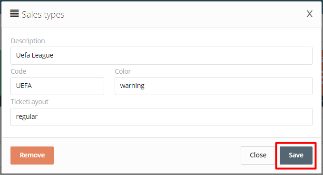Focus the Description field containing Uefa League
This screenshot has height=175, width=323.
point(161,56)
